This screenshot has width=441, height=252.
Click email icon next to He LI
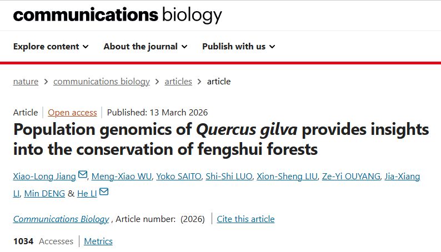pyautogui.click(x=104, y=193)
